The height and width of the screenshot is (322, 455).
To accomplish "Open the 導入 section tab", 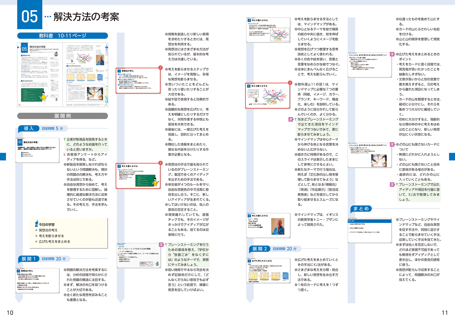I will click(x=29, y=129).
